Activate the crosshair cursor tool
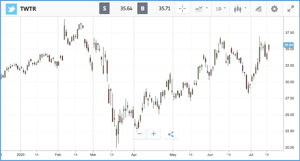Image resolution: width=300 pixels, height=161 pixels. pos(183,9)
